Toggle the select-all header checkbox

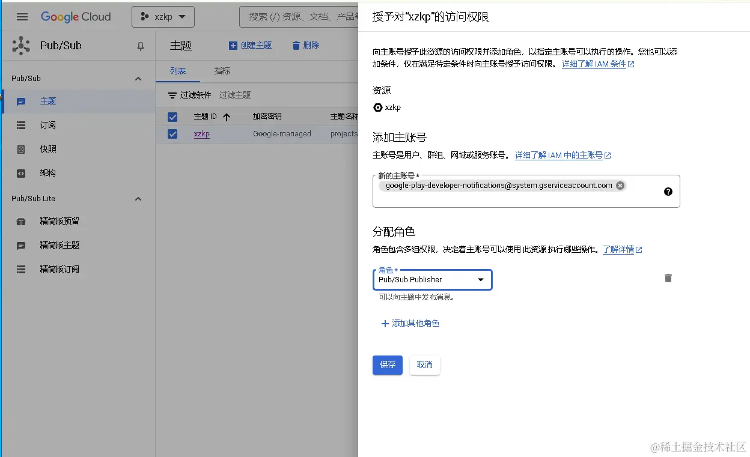(172, 117)
